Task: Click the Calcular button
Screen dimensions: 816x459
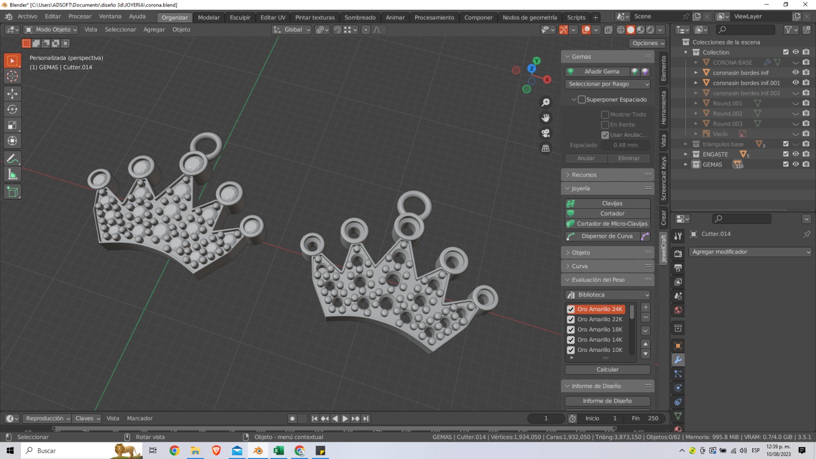Action: (x=607, y=370)
